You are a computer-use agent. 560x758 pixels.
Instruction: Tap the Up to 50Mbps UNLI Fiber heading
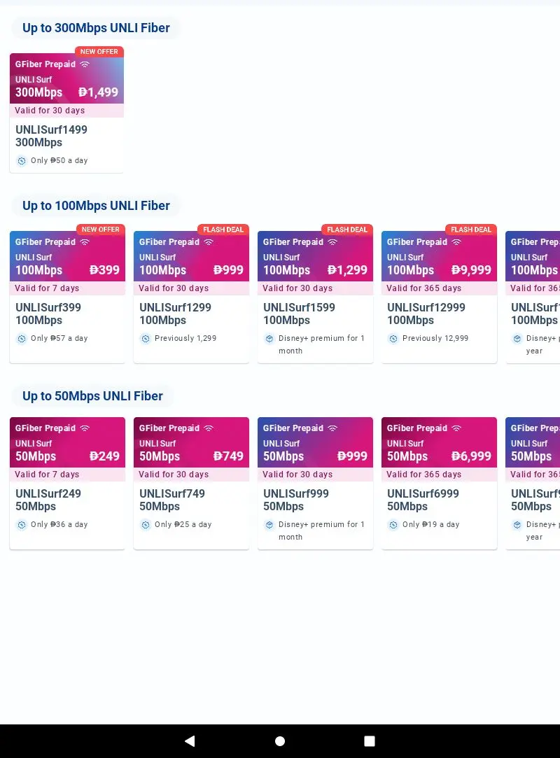[92, 396]
